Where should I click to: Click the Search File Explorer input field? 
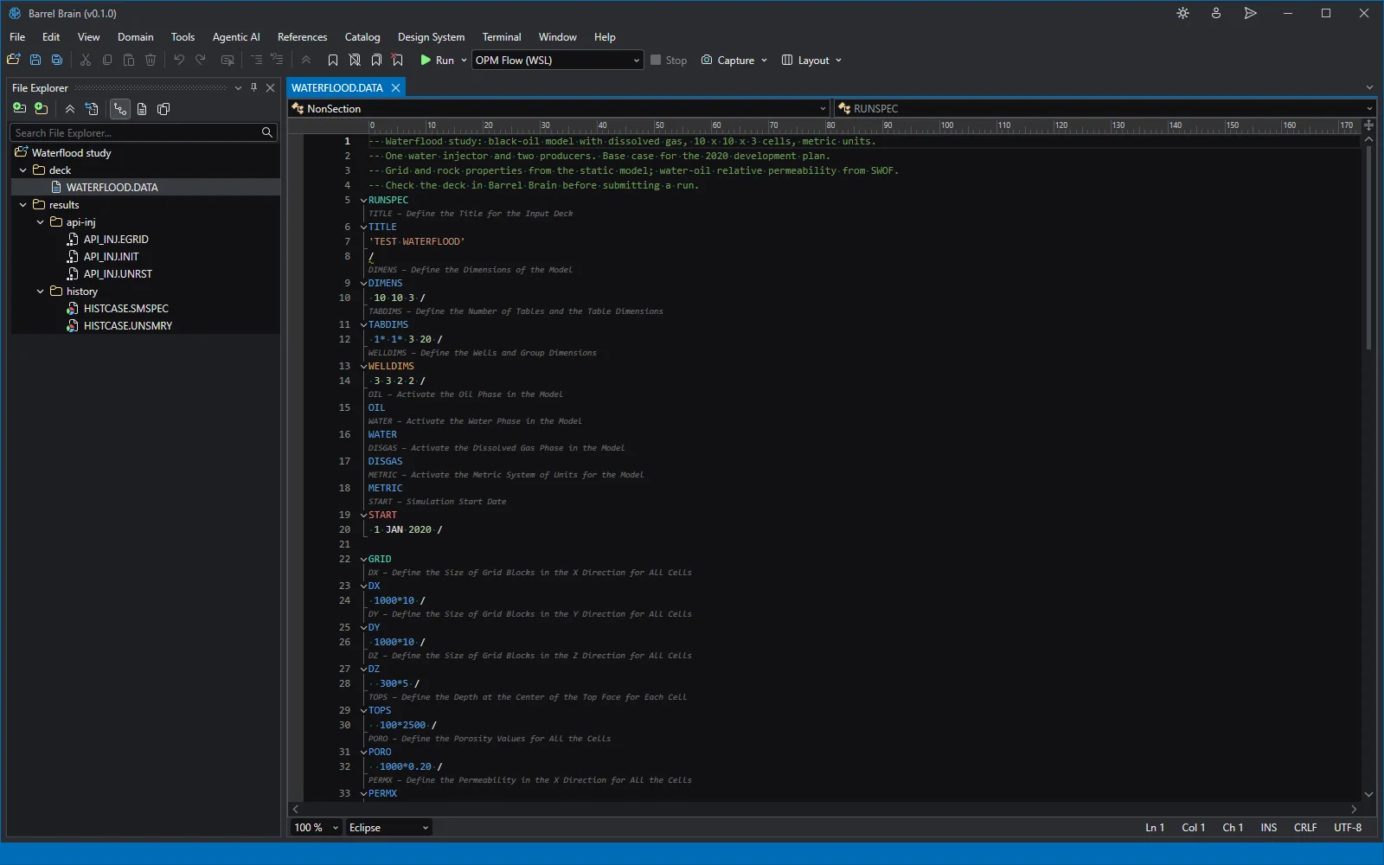click(x=144, y=132)
